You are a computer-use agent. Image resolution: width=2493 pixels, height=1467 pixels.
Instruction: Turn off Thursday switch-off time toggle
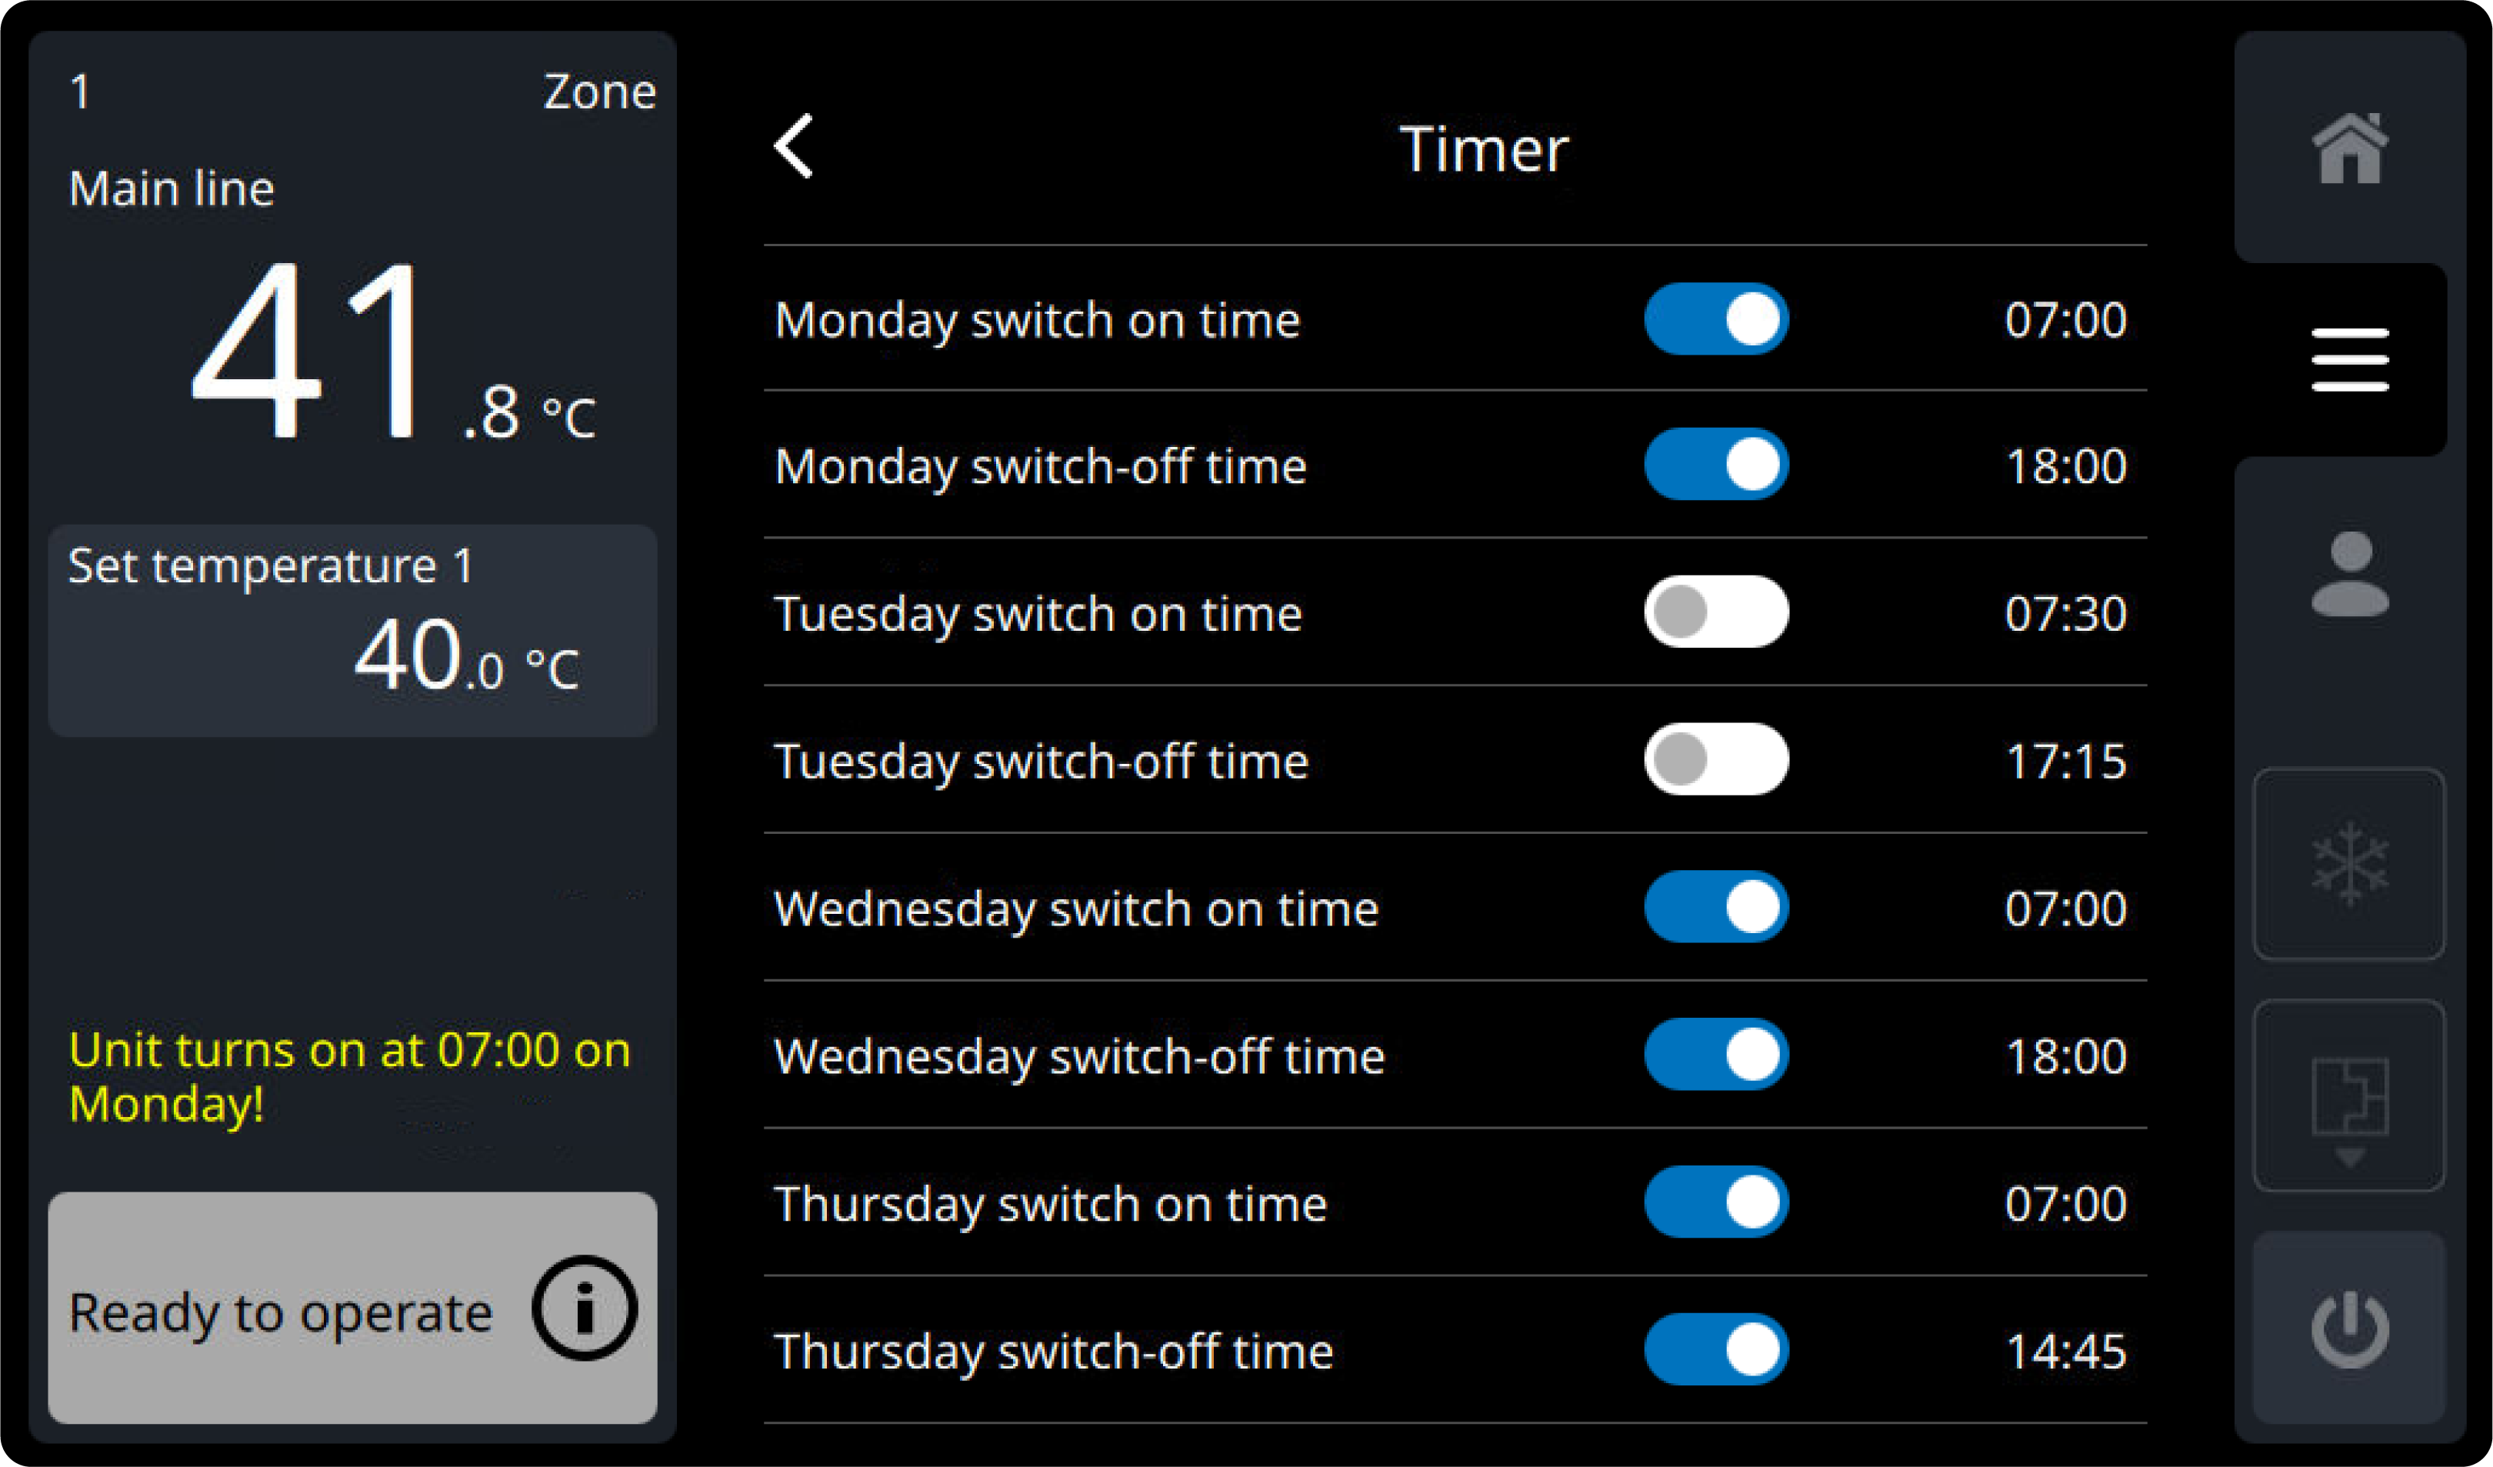point(1716,1350)
